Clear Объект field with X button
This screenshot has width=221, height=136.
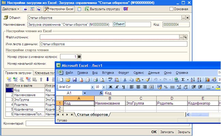188,18
